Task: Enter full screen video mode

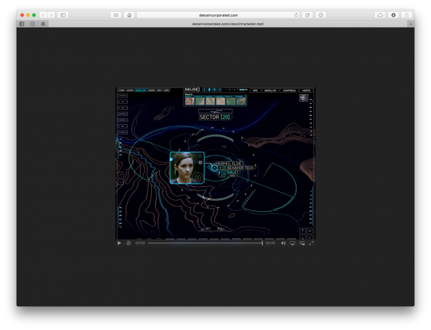Action: [x=311, y=243]
